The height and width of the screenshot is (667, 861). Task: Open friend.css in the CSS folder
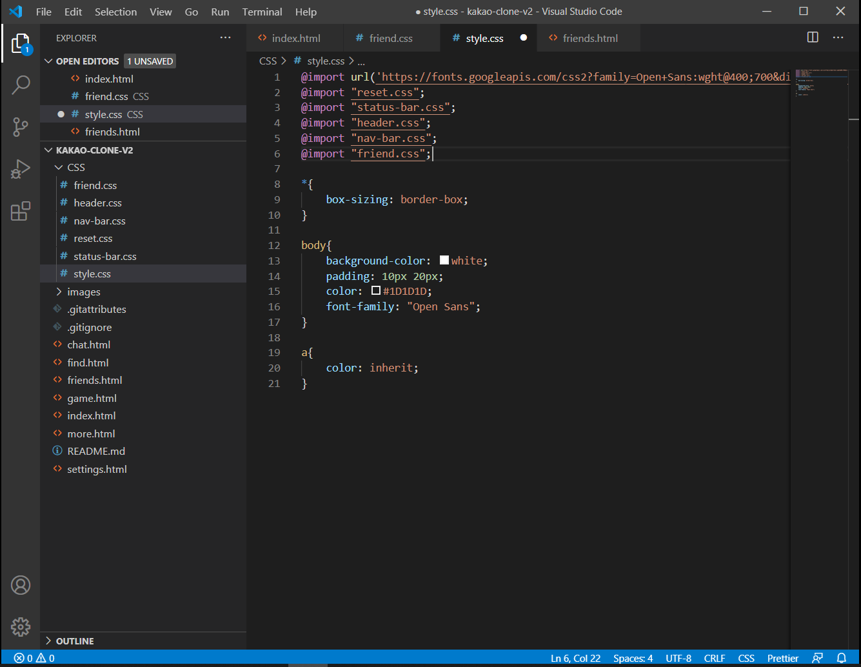143,185
